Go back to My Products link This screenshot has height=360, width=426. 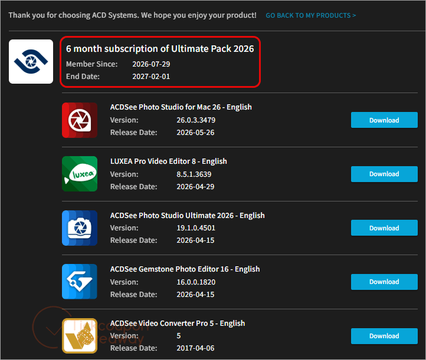coord(311,15)
